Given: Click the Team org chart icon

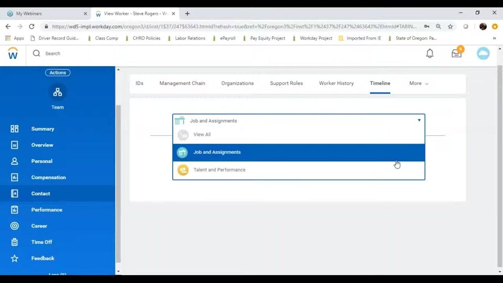Looking at the screenshot, I should click(x=57, y=92).
